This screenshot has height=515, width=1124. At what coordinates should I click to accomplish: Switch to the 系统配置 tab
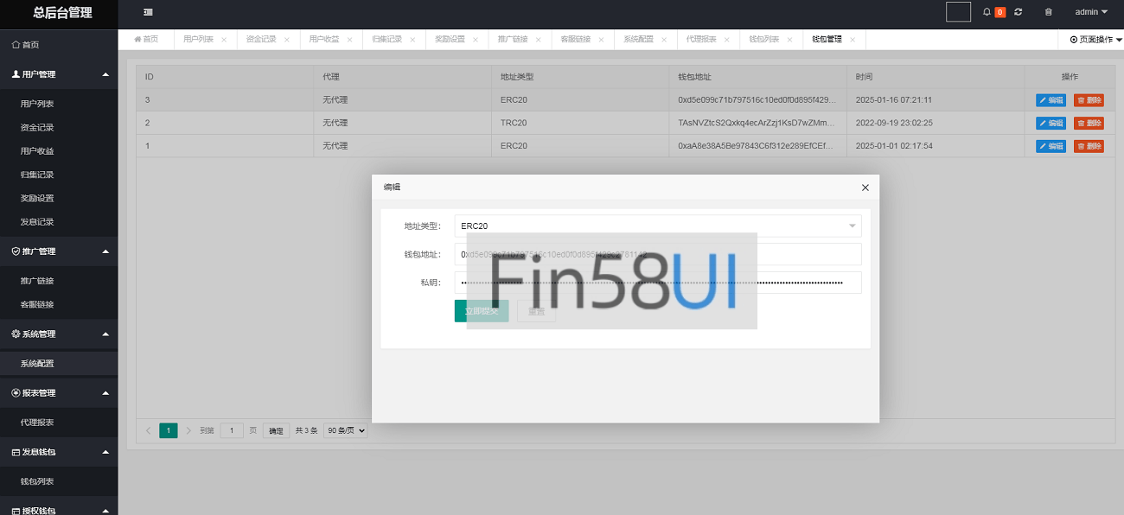pyautogui.click(x=638, y=40)
